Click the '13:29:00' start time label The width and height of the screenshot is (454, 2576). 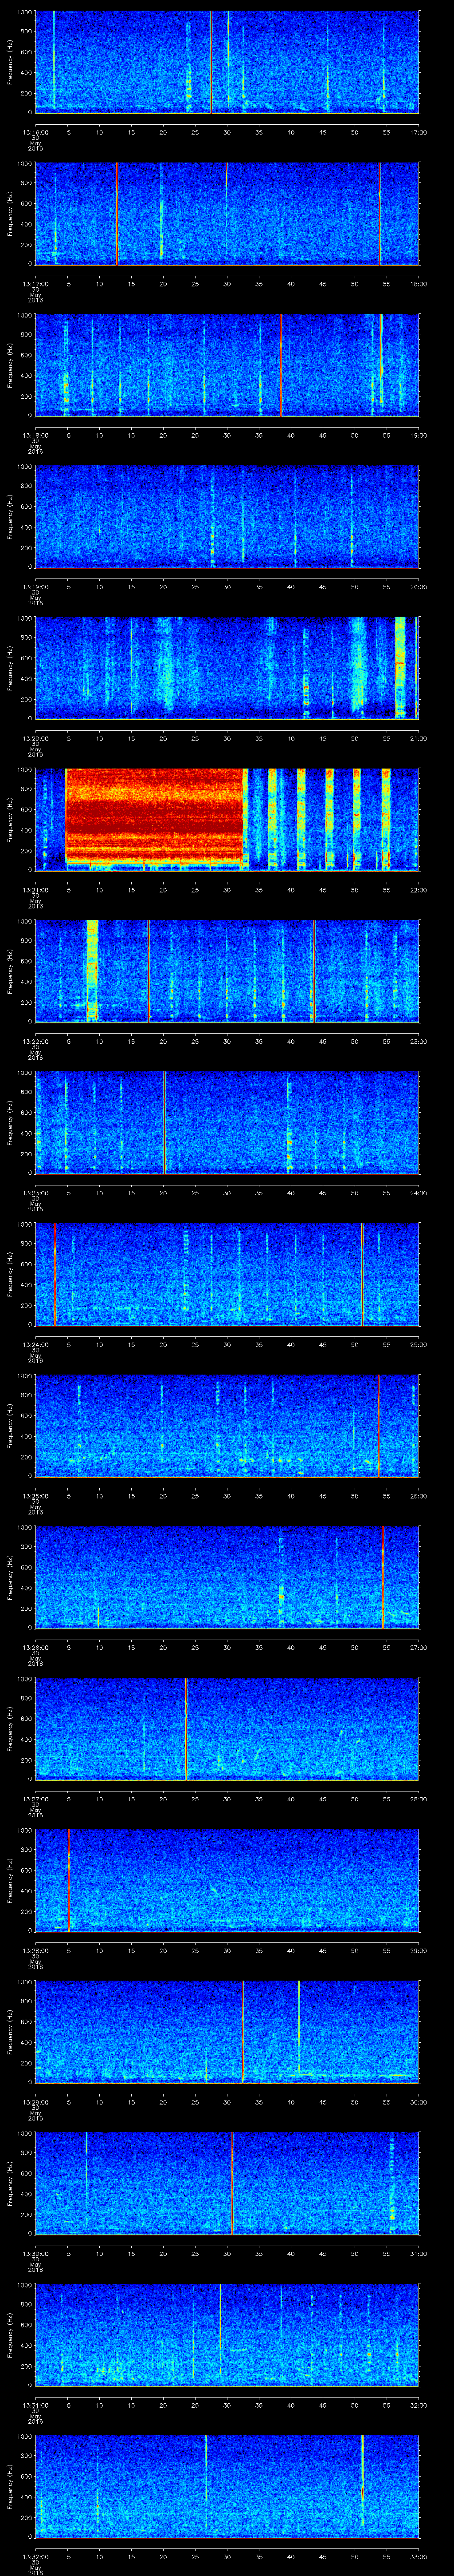35,2101
